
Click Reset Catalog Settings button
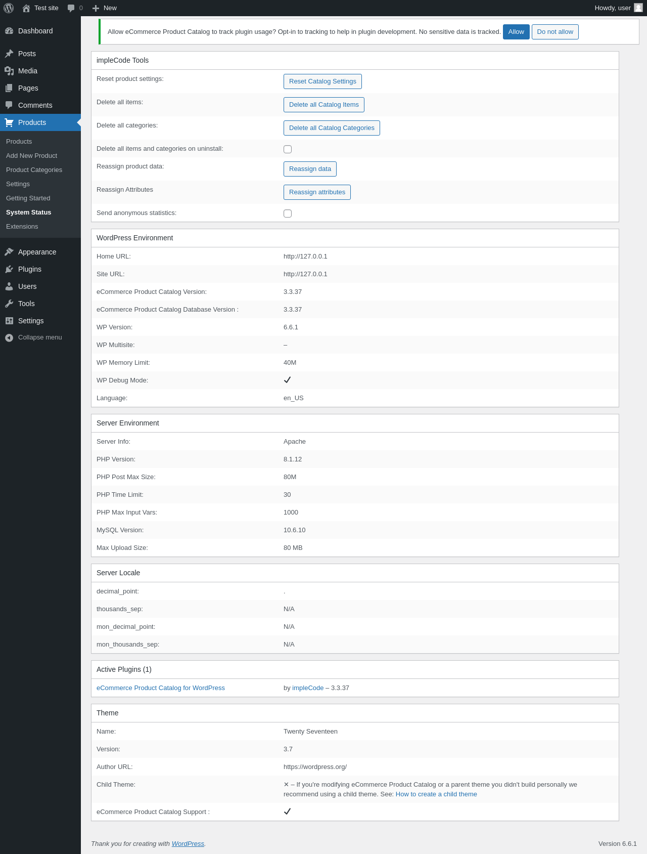tap(322, 81)
